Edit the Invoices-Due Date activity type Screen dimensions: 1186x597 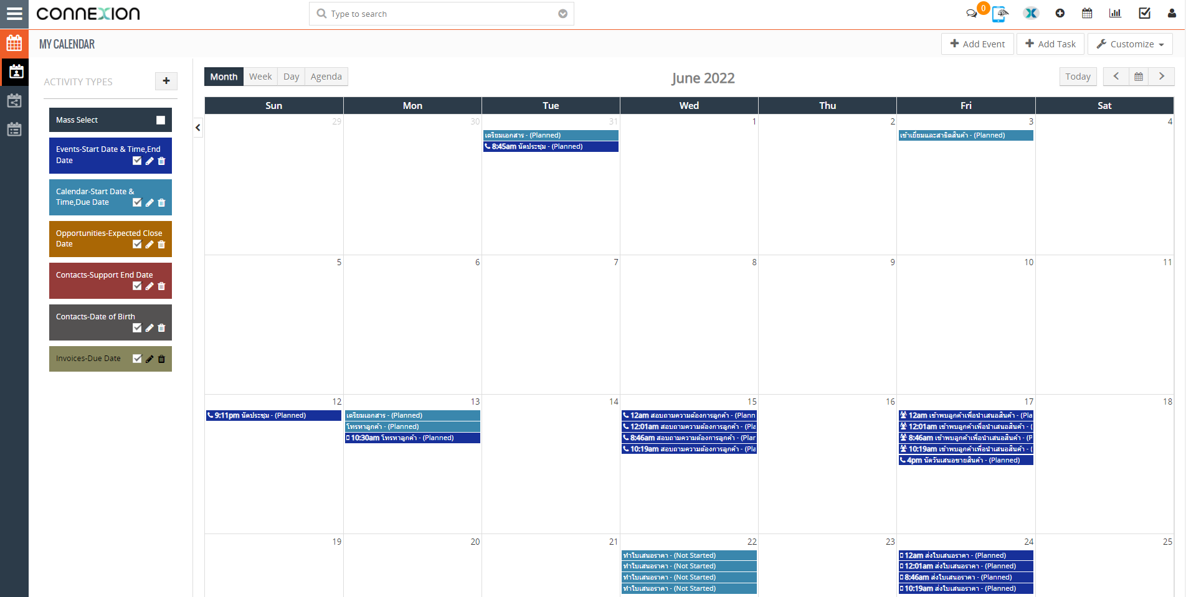149,359
